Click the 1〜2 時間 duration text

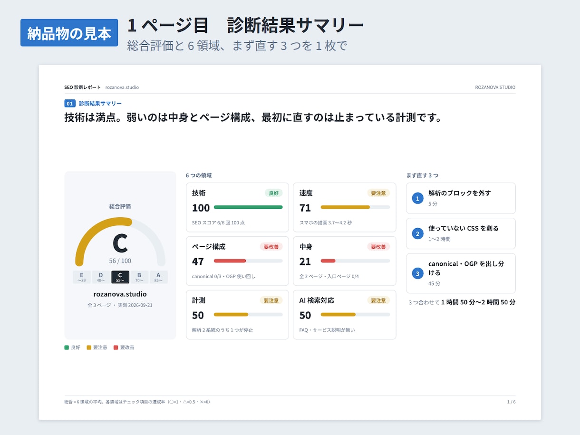(439, 239)
